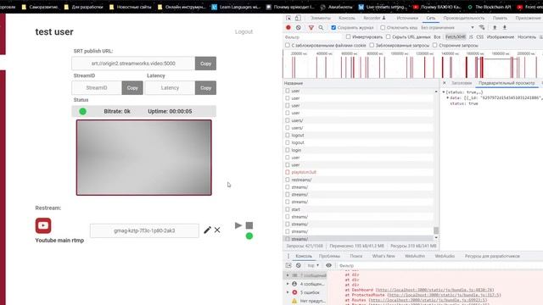Start the YouTube restream with play button

(238, 225)
